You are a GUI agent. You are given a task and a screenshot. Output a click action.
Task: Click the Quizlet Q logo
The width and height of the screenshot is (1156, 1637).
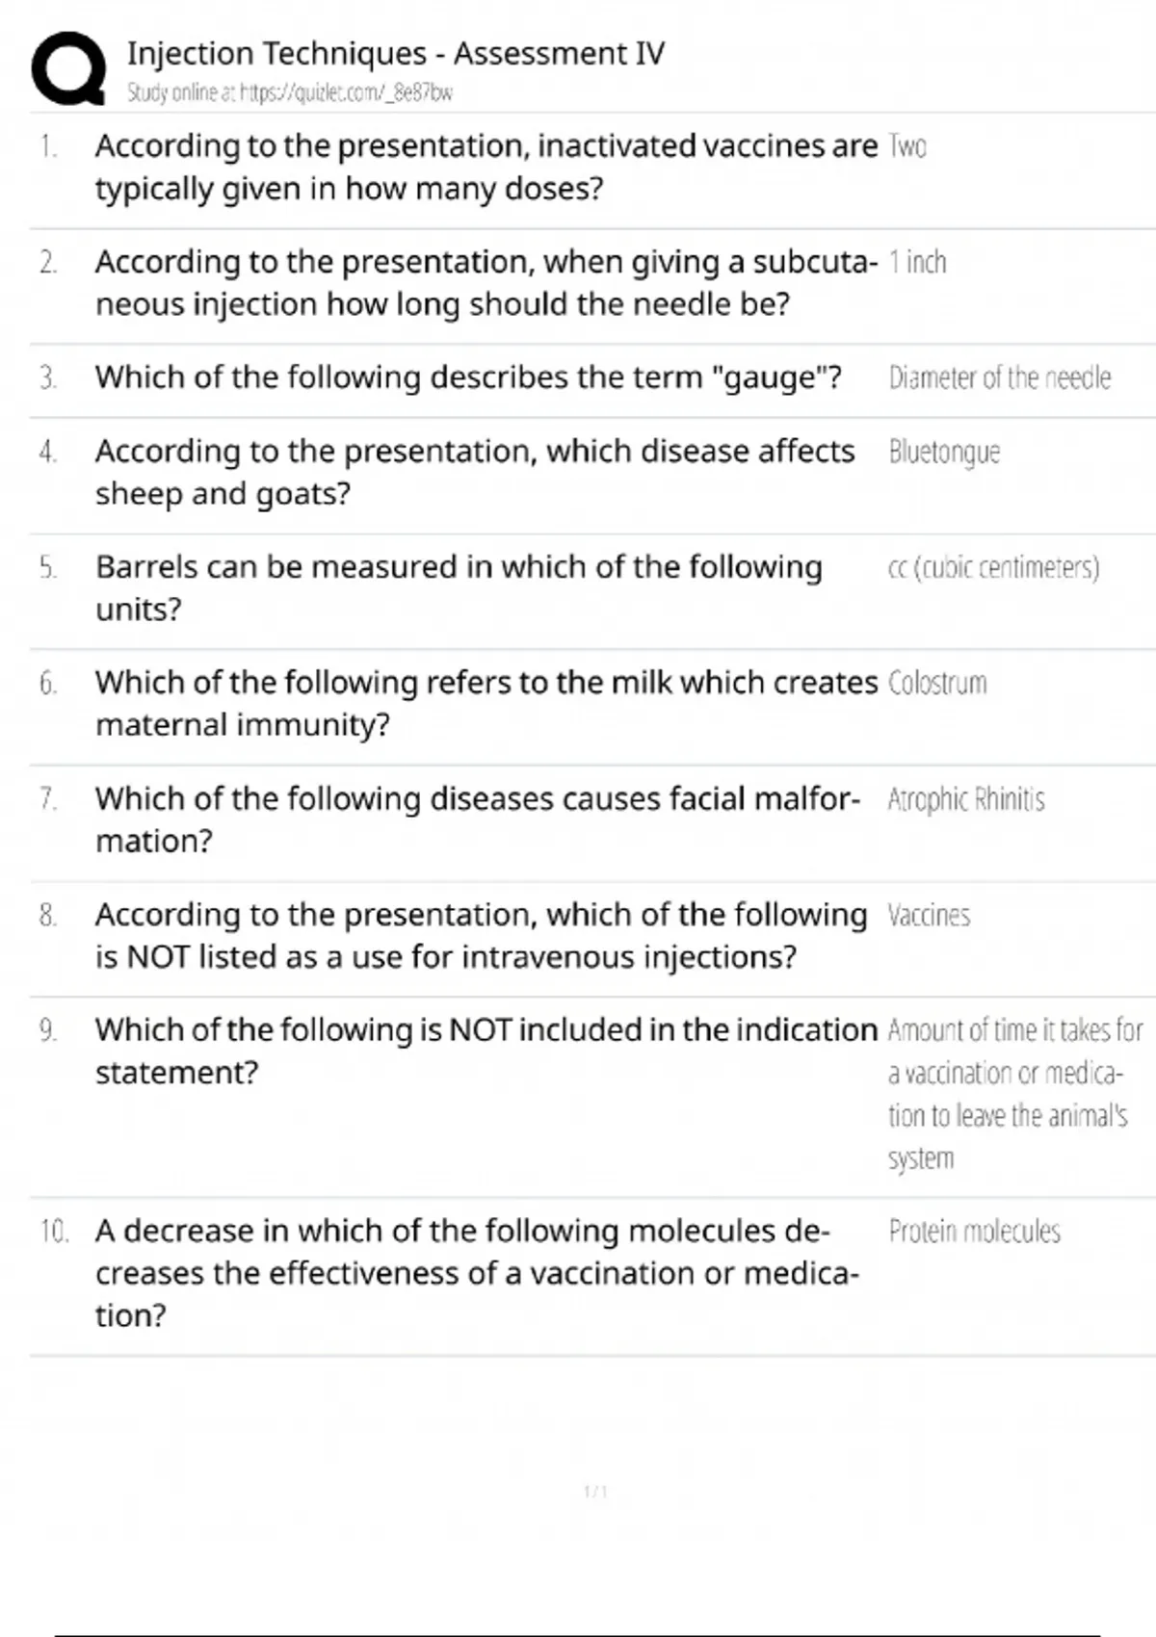68,67
